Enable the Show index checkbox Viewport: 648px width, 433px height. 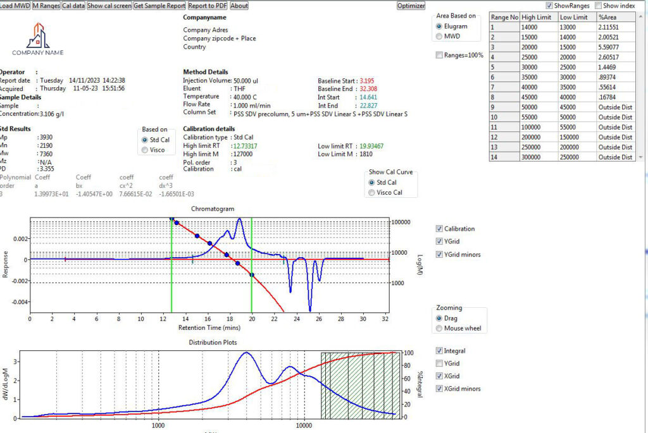pos(599,6)
